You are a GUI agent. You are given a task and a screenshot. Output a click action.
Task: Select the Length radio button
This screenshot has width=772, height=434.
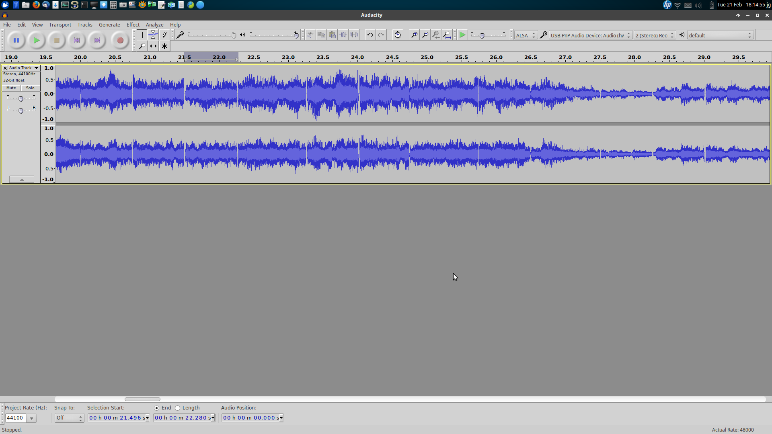coord(177,408)
